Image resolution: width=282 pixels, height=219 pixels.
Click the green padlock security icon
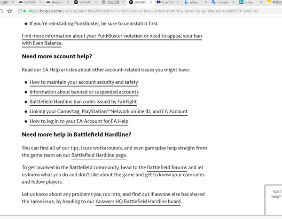(x=24, y=11)
